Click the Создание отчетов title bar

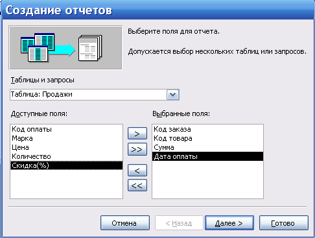[x=157, y=10]
